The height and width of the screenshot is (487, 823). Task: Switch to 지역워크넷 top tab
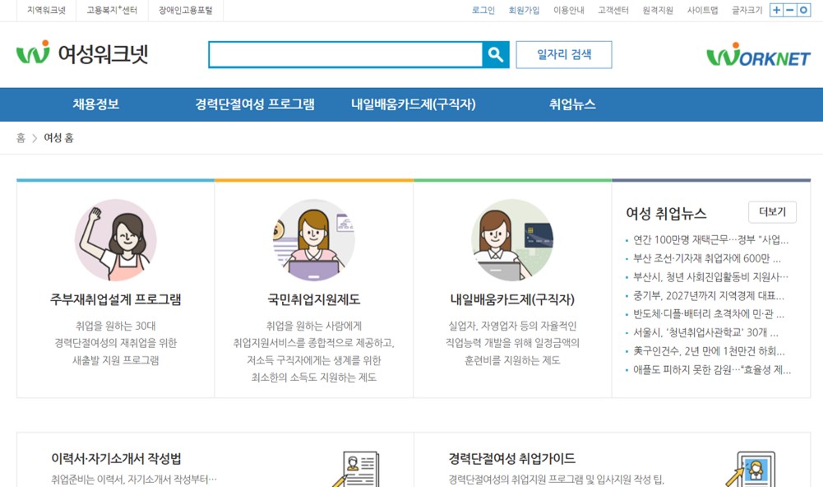tap(46, 10)
